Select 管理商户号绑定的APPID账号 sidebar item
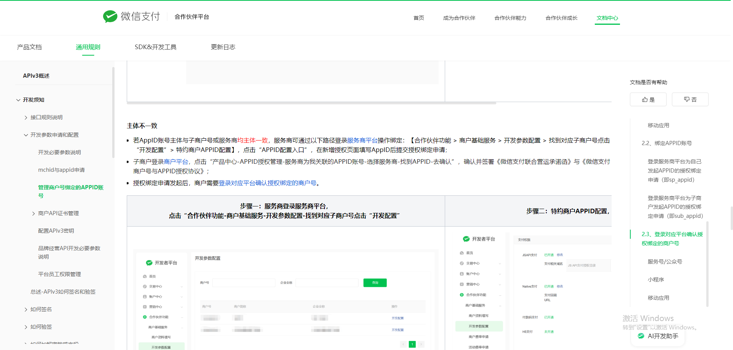Viewport: 733px width, 350px height. click(71, 191)
